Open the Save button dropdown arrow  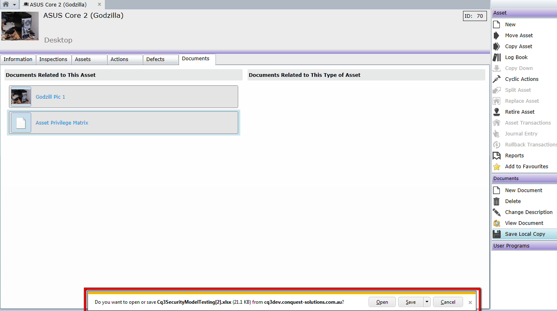(x=427, y=302)
